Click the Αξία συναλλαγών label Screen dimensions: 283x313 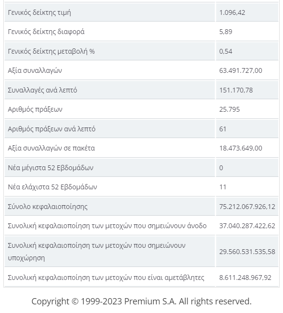pyautogui.click(x=35, y=70)
